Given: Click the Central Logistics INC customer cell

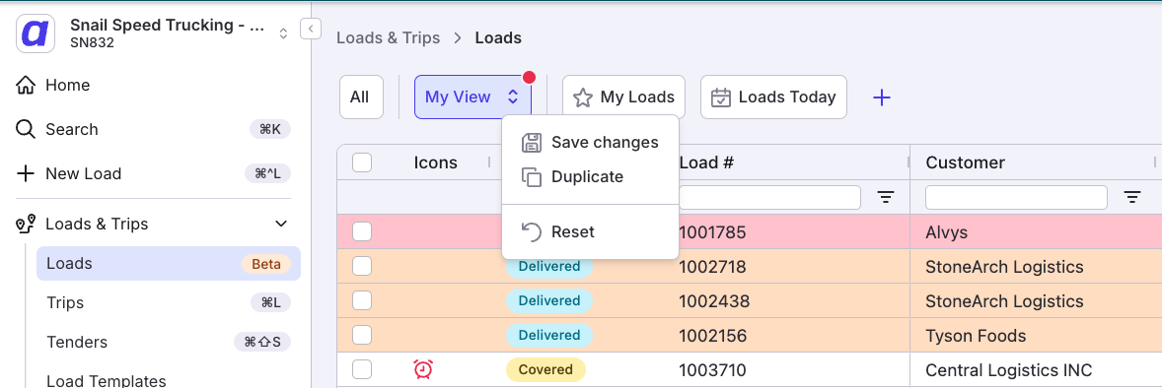Looking at the screenshot, I should pos(1008,369).
